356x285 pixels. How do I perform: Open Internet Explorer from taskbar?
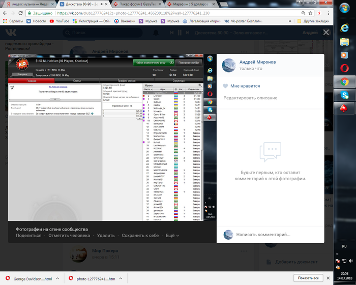tap(344, 28)
